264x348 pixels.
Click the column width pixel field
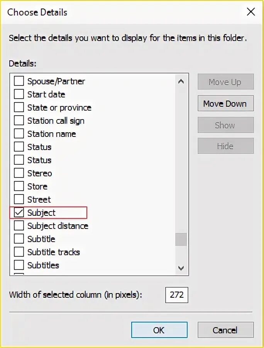click(x=176, y=295)
